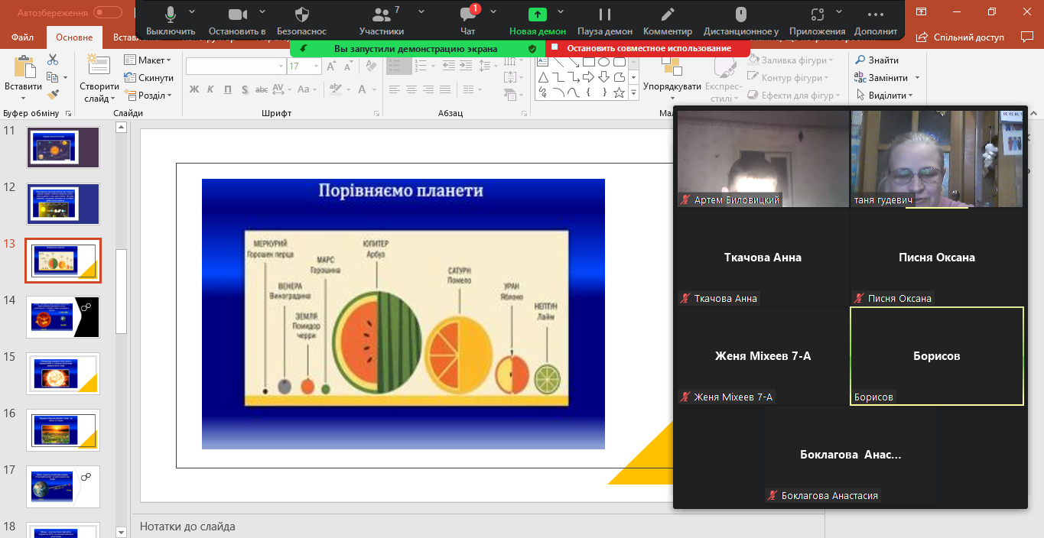Open the Zoom annotation pencil tool
This screenshot has height=538, width=1044.
click(667, 19)
